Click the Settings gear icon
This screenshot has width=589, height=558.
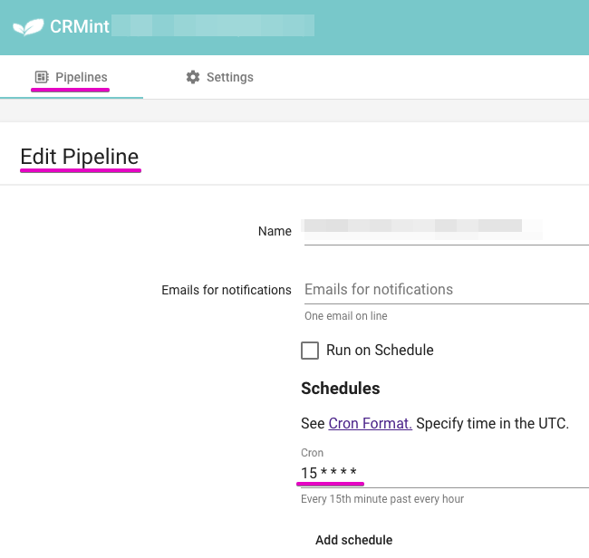tap(193, 77)
